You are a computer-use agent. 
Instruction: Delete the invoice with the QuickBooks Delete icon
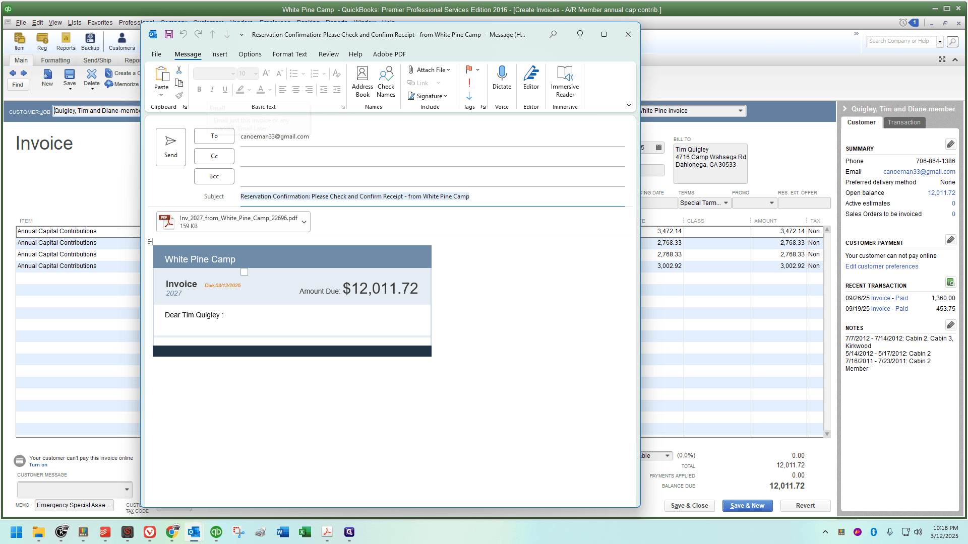pos(92,79)
